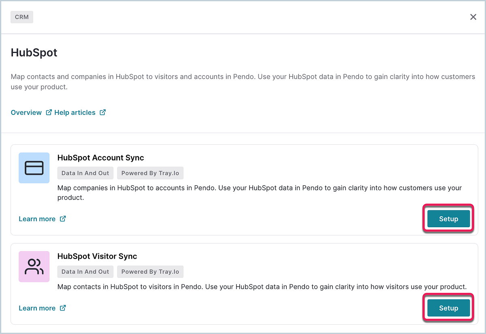Click external-link icon beside Help articles
The image size is (486, 334).
click(103, 112)
